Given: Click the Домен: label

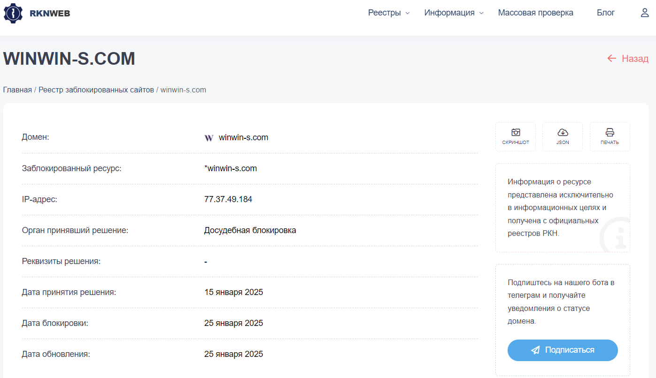Looking at the screenshot, I should pyautogui.click(x=36, y=137).
